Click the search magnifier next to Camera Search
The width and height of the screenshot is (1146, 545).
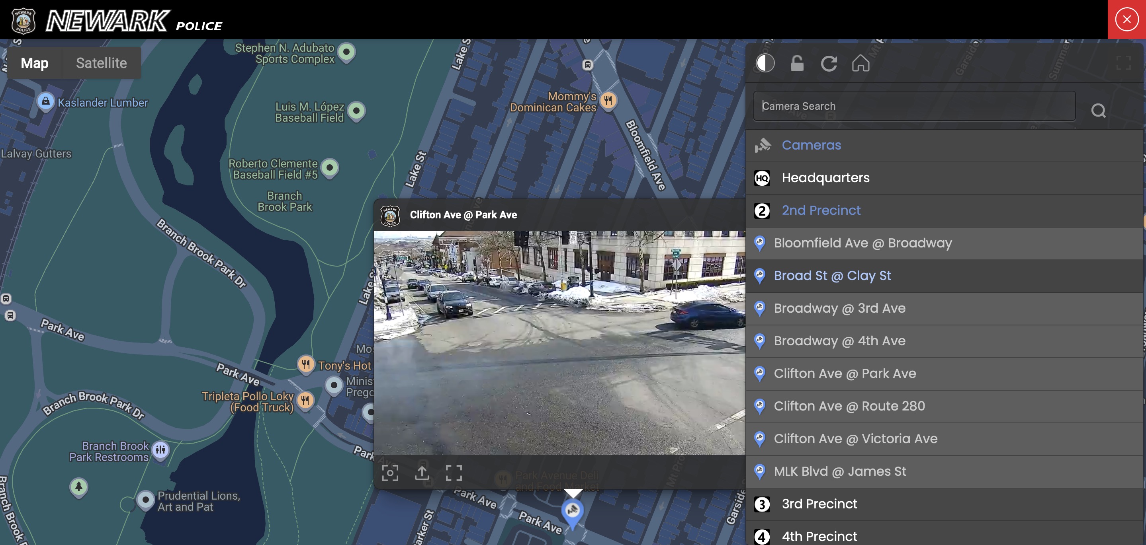tap(1098, 110)
